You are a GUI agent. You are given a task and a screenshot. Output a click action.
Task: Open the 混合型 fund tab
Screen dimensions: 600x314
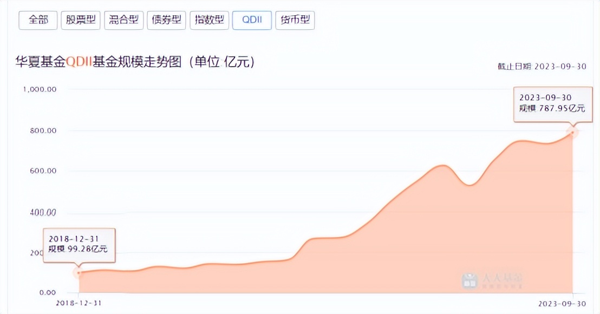[x=123, y=20]
